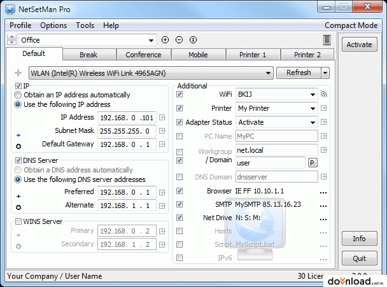Get current DNS Domain with arrow icon
The width and height of the screenshot is (387, 287).
coord(324,177)
